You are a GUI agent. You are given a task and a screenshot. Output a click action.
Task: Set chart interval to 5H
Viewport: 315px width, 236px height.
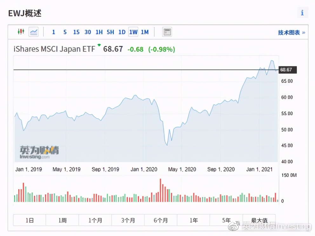pyautogui.click(x=110, y=32)
